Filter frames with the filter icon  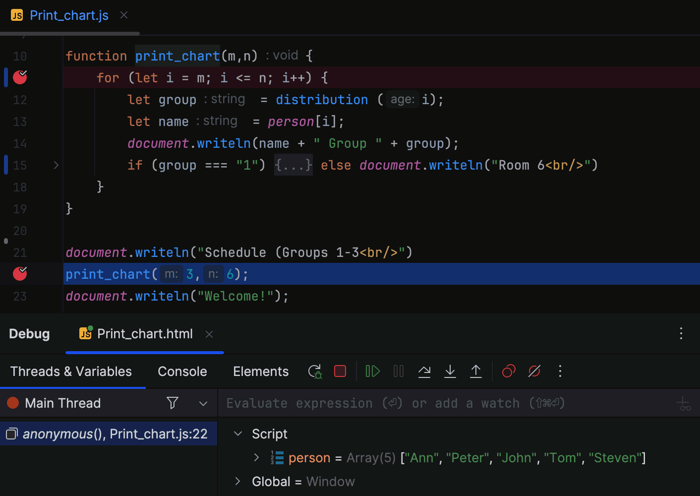click(x=172, y=403)
